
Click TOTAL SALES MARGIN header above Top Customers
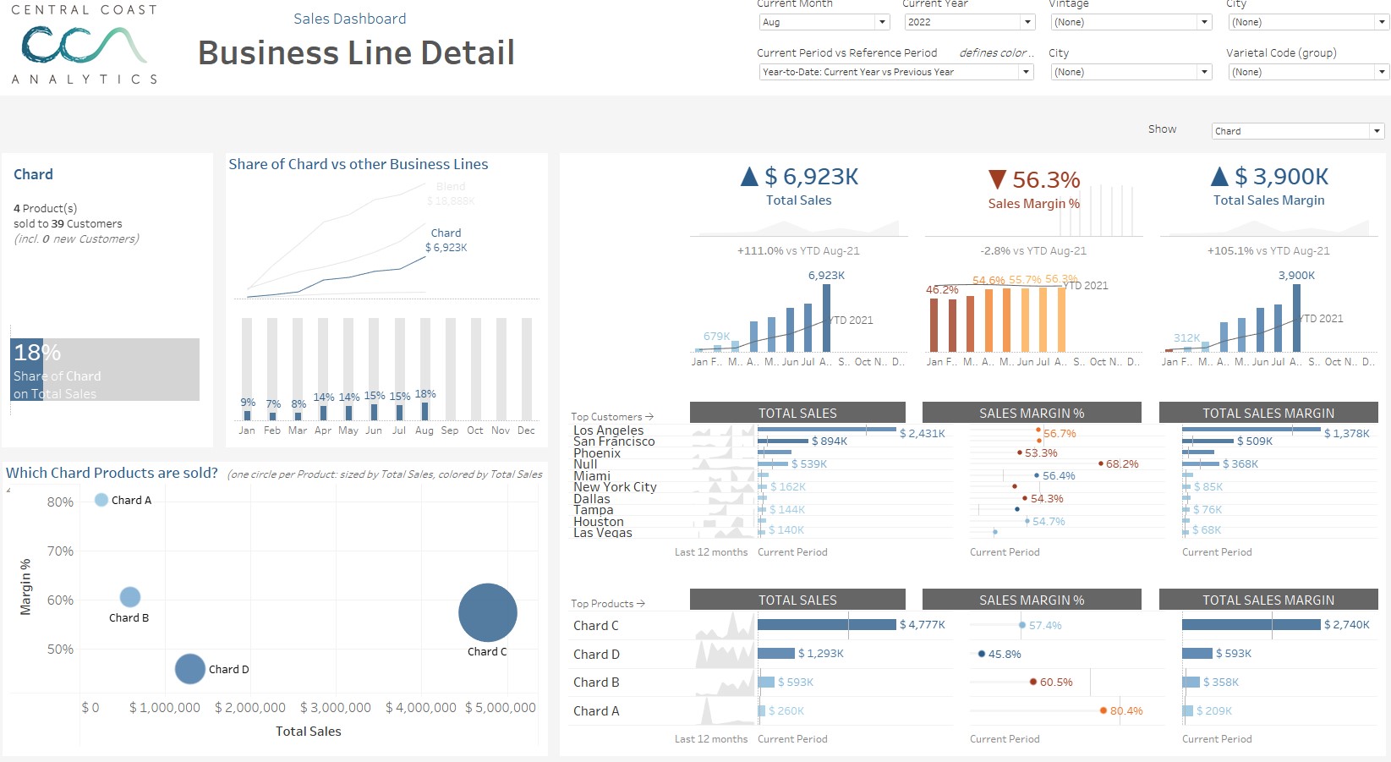[1268, 413]
